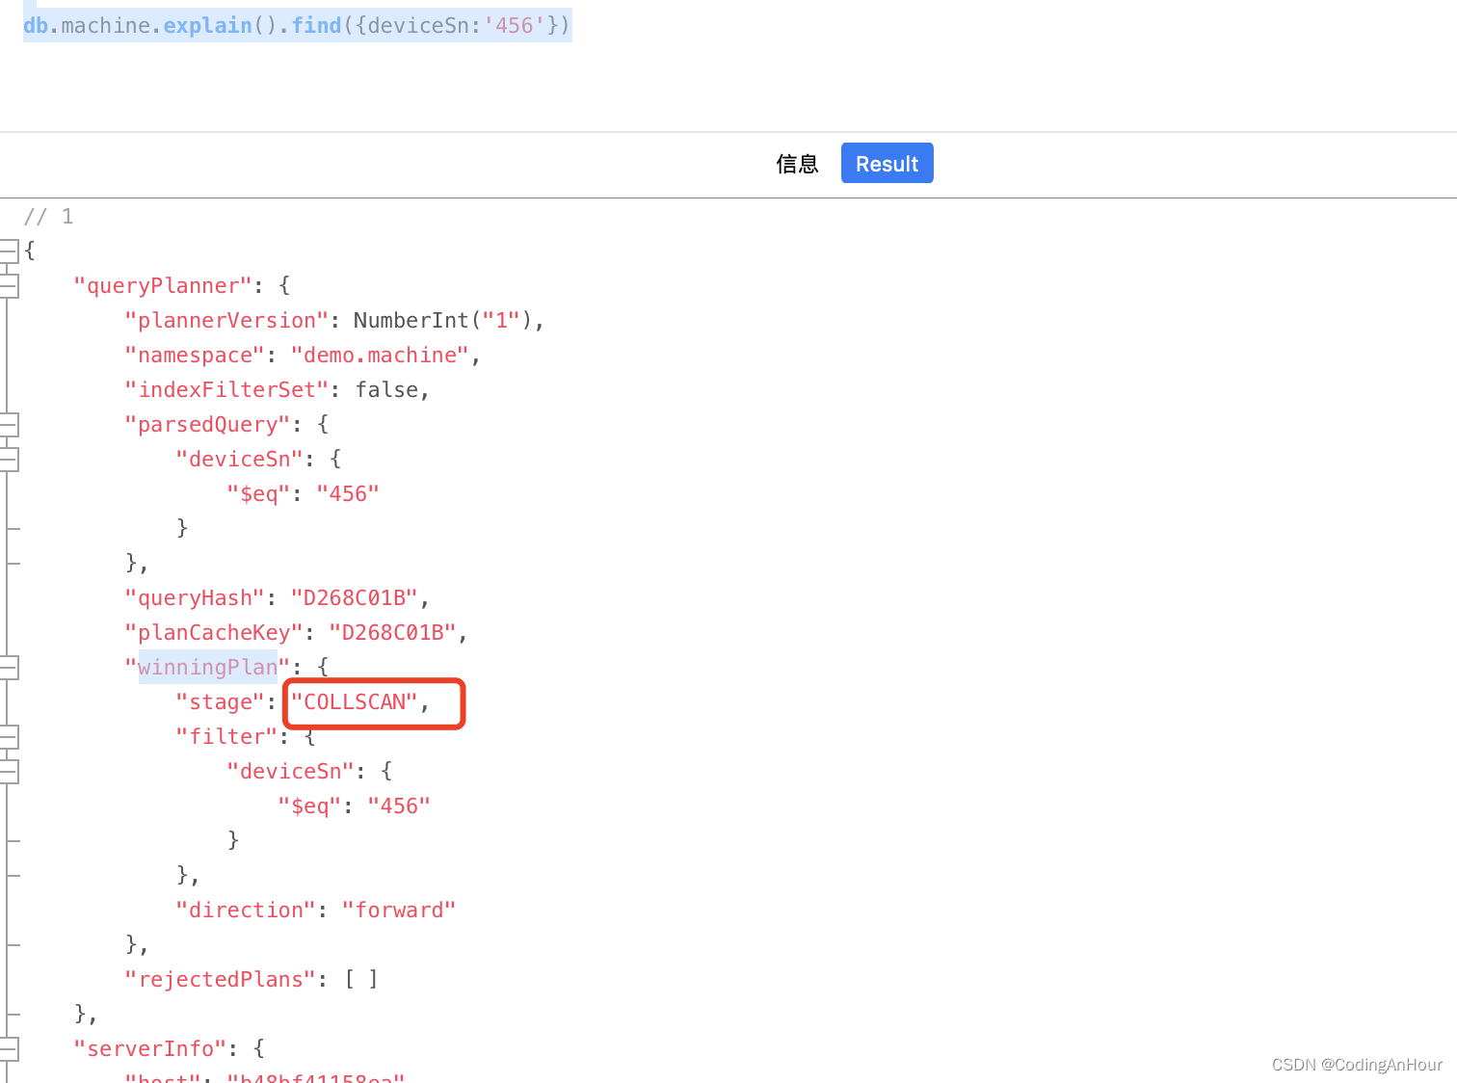Click the "D268C01B" queryHash value
This screenshot has height=1083, width=1457.
point(355,598)
